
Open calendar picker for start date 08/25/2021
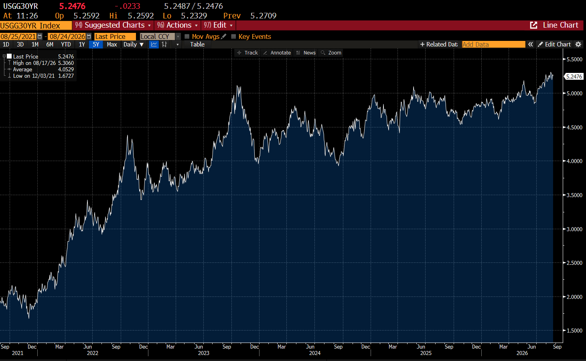(40, 36)
